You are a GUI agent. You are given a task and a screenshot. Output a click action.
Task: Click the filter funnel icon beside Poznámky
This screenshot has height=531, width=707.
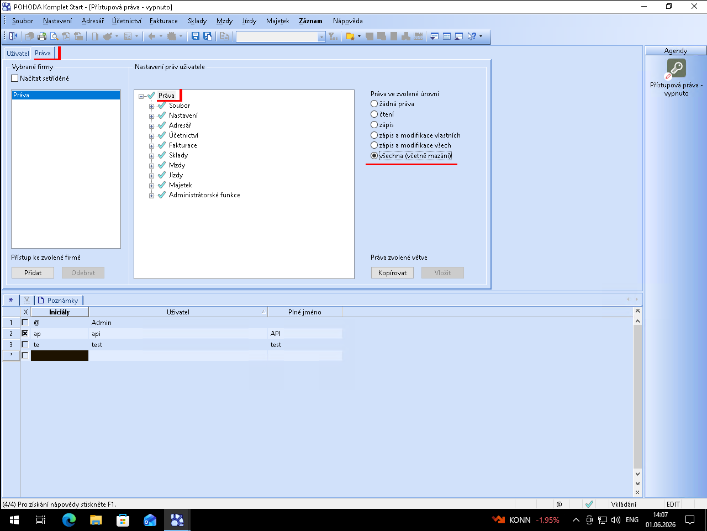pyautogui.click(x=27, y=300)
